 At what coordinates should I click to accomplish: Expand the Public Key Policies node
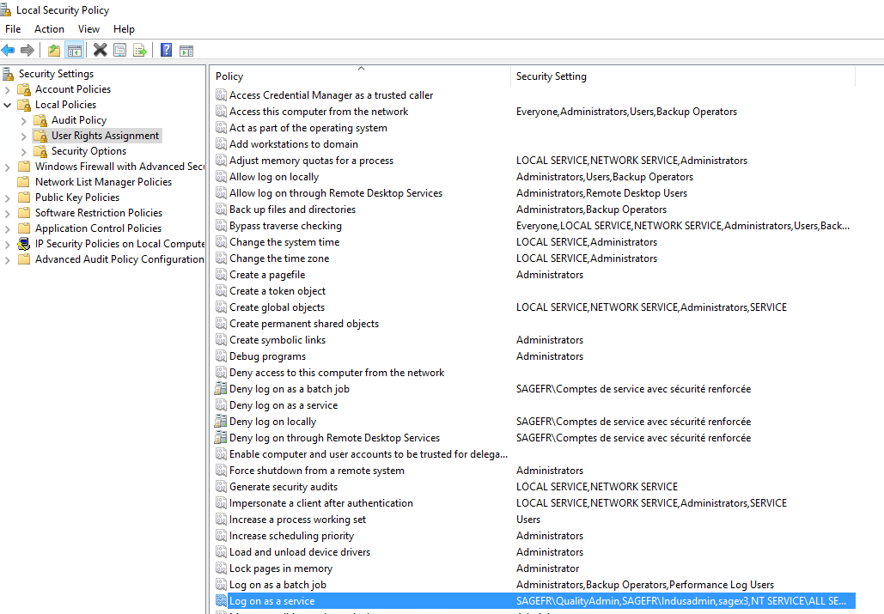point(8,198)
